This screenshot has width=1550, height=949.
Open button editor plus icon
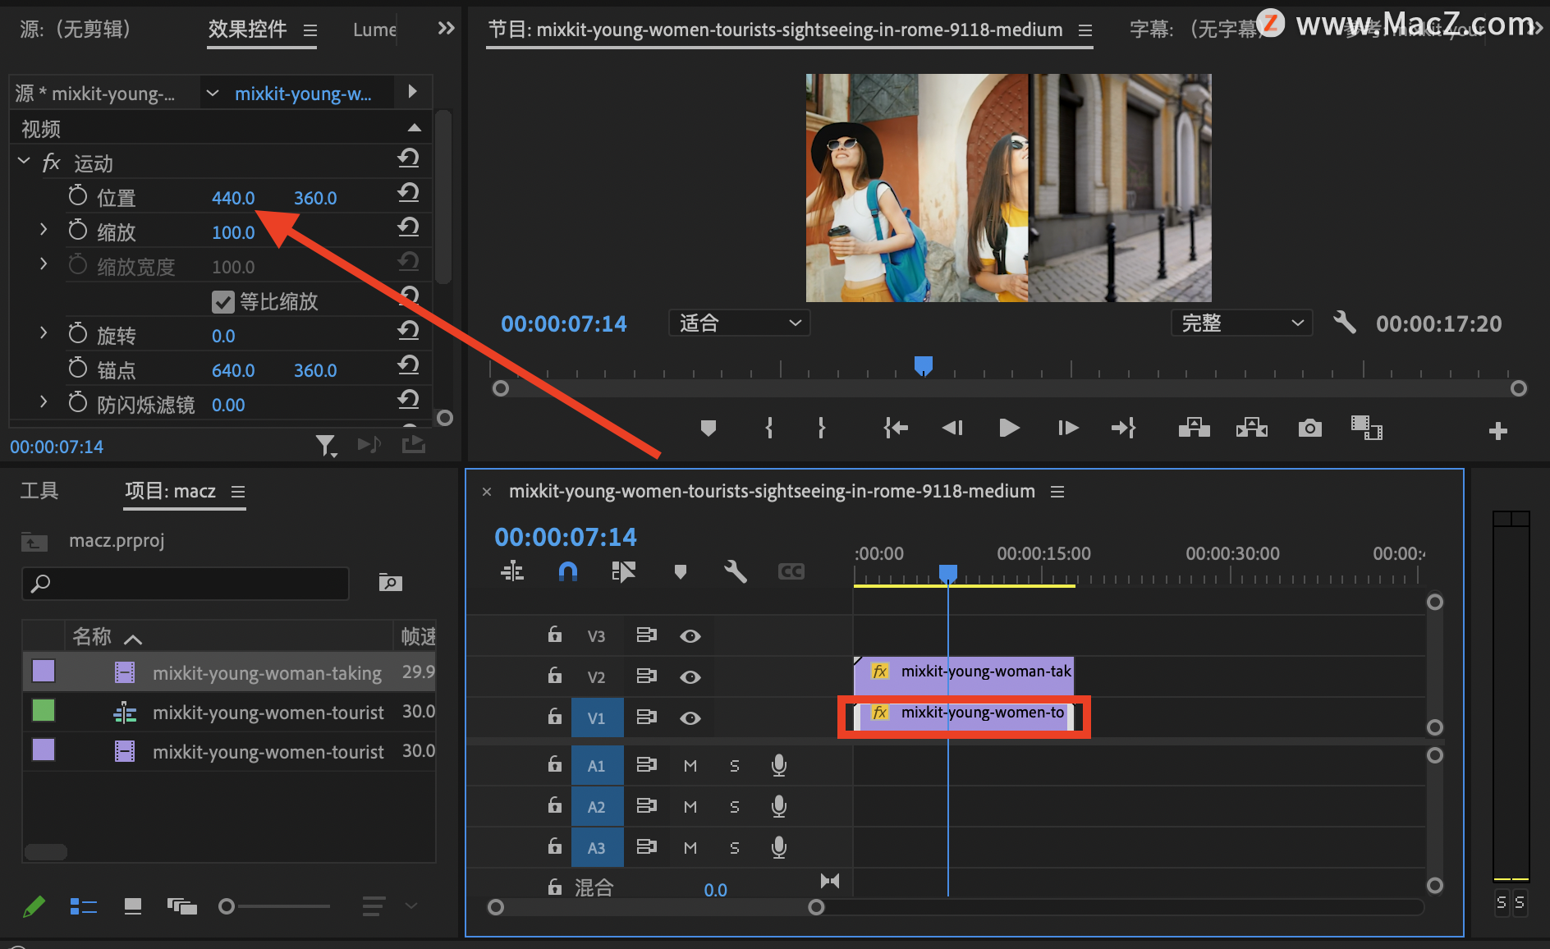1498,431
